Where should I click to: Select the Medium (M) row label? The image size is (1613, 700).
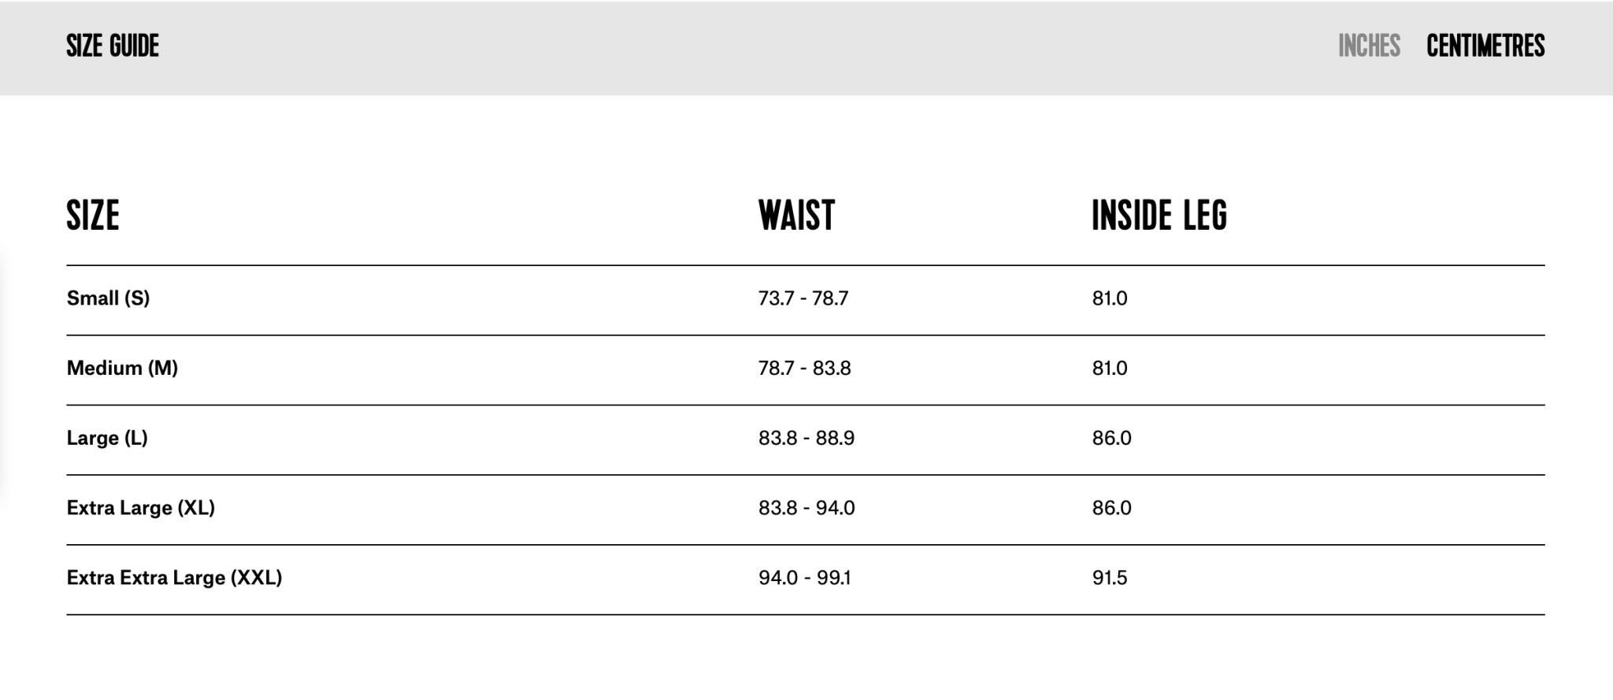(122, 369)
